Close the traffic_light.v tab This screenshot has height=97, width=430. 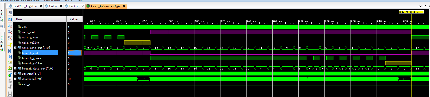tap(41, 6)
